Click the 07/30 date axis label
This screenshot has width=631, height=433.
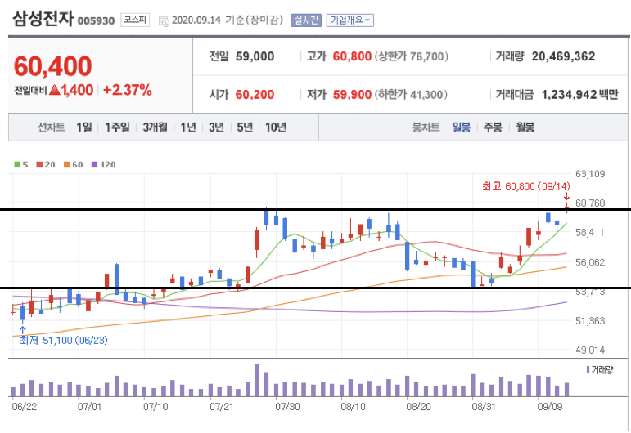(287, 407)
